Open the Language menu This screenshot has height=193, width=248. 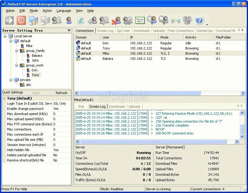(64, 11)
